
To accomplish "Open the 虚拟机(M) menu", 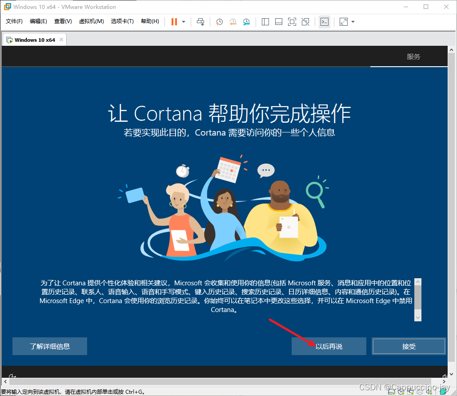I will click(91, 21).
